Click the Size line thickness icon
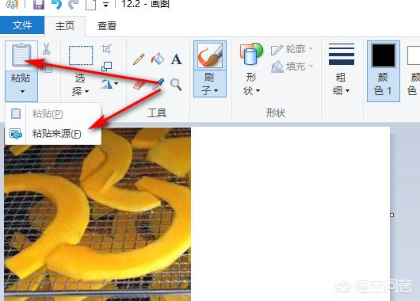The width and height of the screenshot is (420, 301). 342,55
